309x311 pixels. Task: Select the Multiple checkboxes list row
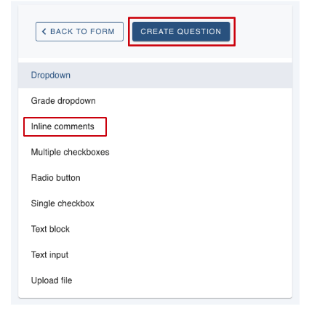[155, 152]
